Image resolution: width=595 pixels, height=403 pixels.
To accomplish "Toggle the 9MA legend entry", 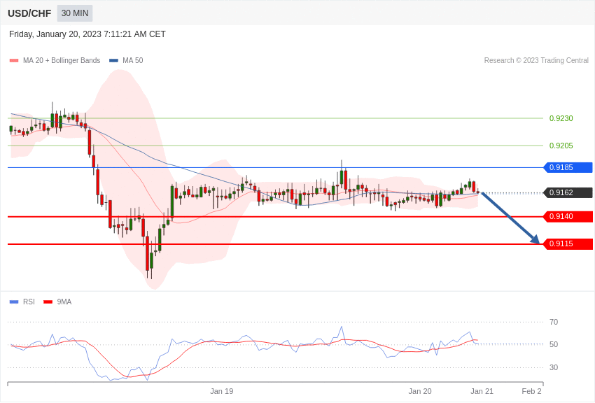I will pos(57,302).
